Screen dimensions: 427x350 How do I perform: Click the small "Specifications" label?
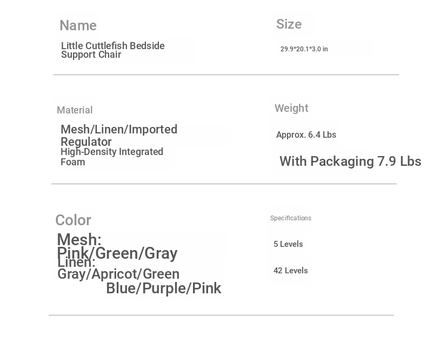click(290, 218)
